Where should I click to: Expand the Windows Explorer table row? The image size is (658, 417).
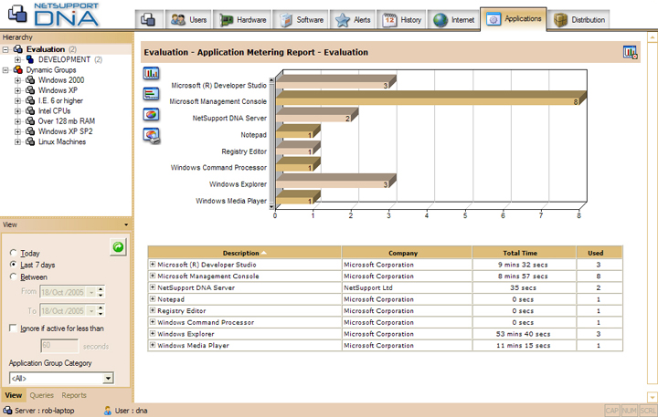[x=153, y=334]
